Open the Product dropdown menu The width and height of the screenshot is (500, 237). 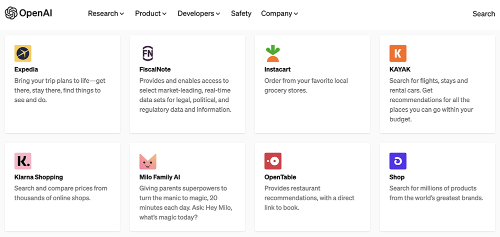151,13
